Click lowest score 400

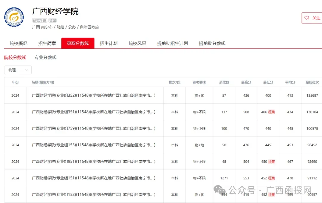tap(268, 96)
